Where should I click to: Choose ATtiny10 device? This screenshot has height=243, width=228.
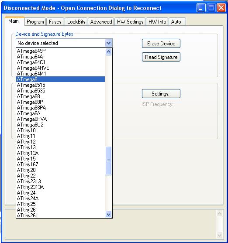pos(61,130)
